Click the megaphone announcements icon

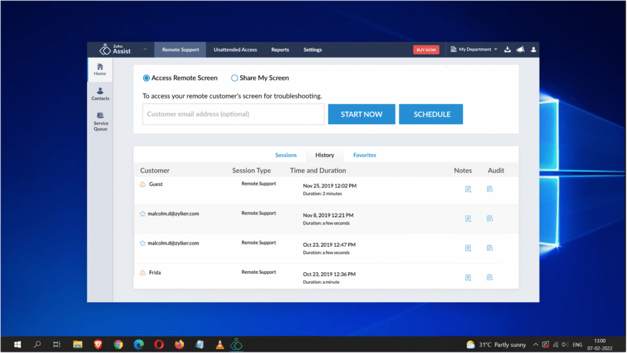(x=520, y=50)
